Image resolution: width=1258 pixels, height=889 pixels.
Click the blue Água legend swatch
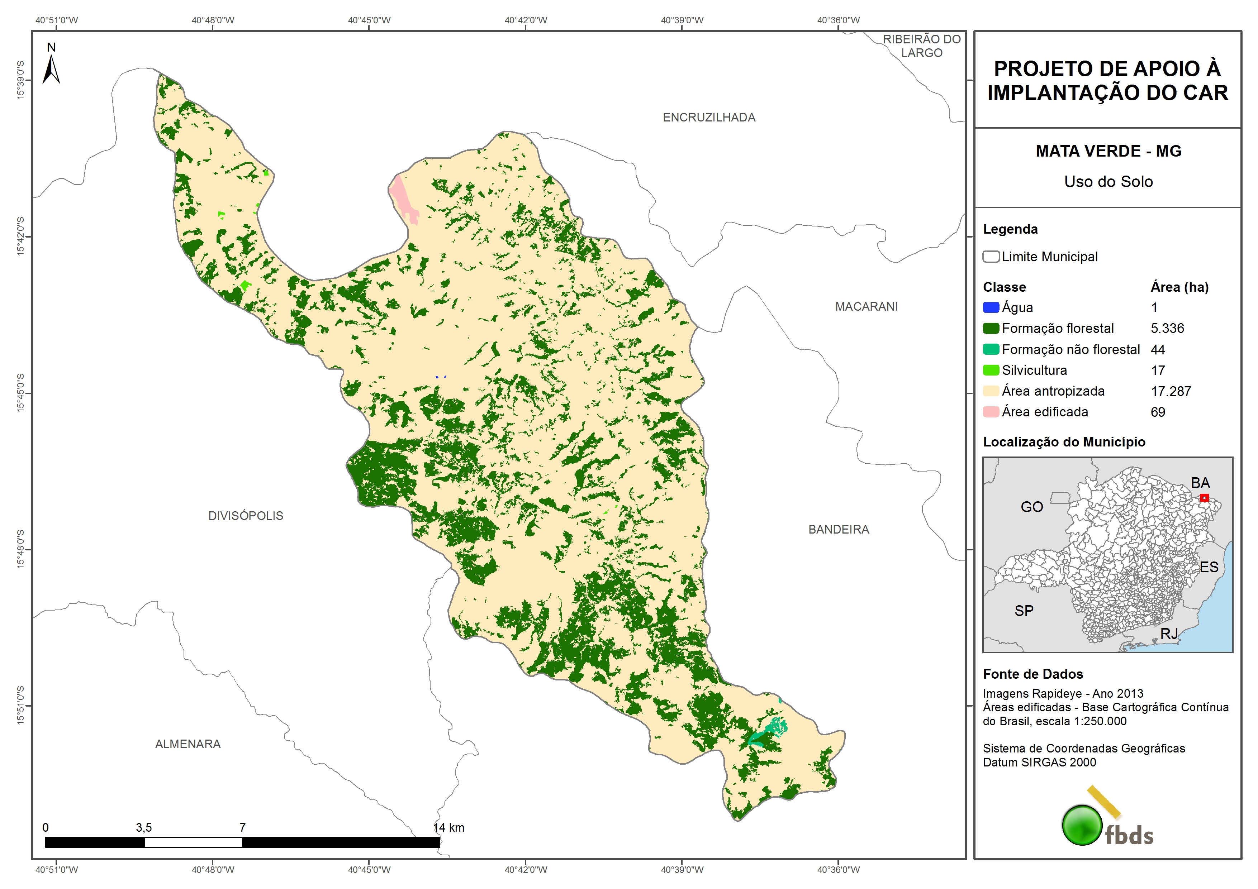coord(991,308)
